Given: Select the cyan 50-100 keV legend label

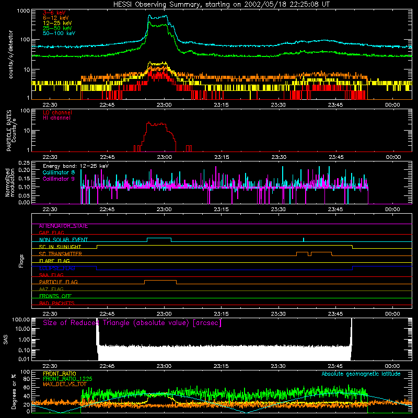Looking at the screenshot, I should click(x=59, y=33).
